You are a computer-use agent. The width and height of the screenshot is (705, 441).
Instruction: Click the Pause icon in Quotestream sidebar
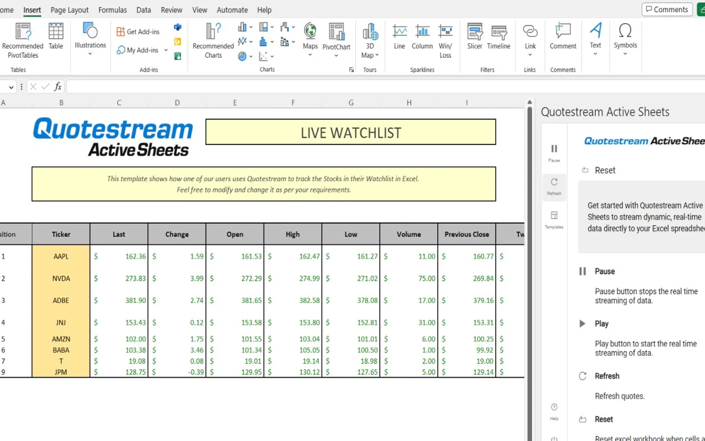click(554, 153)
